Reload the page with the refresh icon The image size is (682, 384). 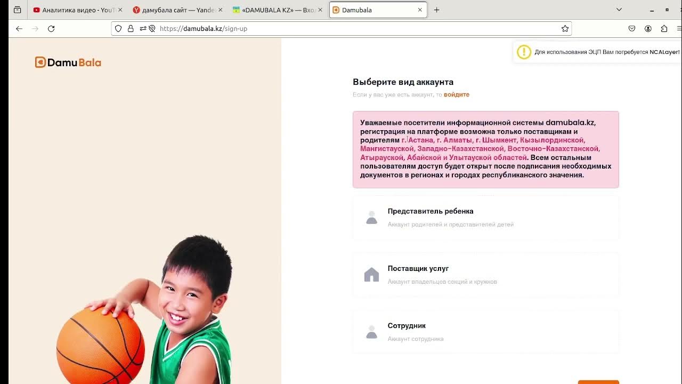point(51,29)
